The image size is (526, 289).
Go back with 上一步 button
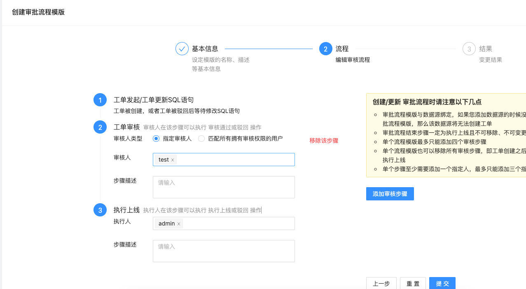click(x=381, y=283)
